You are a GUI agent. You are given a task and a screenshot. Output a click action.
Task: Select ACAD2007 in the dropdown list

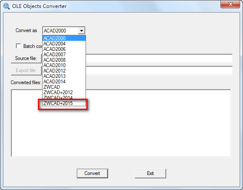(64, 55)
